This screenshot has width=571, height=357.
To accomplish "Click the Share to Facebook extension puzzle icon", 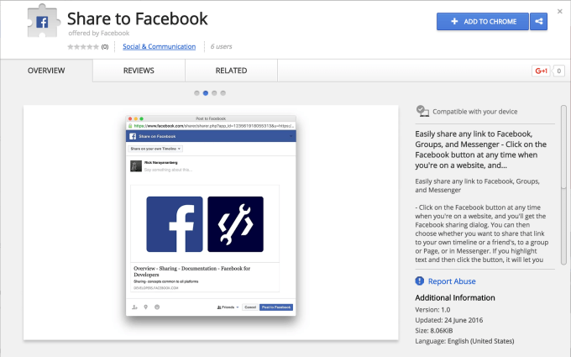I will pyautogui.click(x=43, y=21).
